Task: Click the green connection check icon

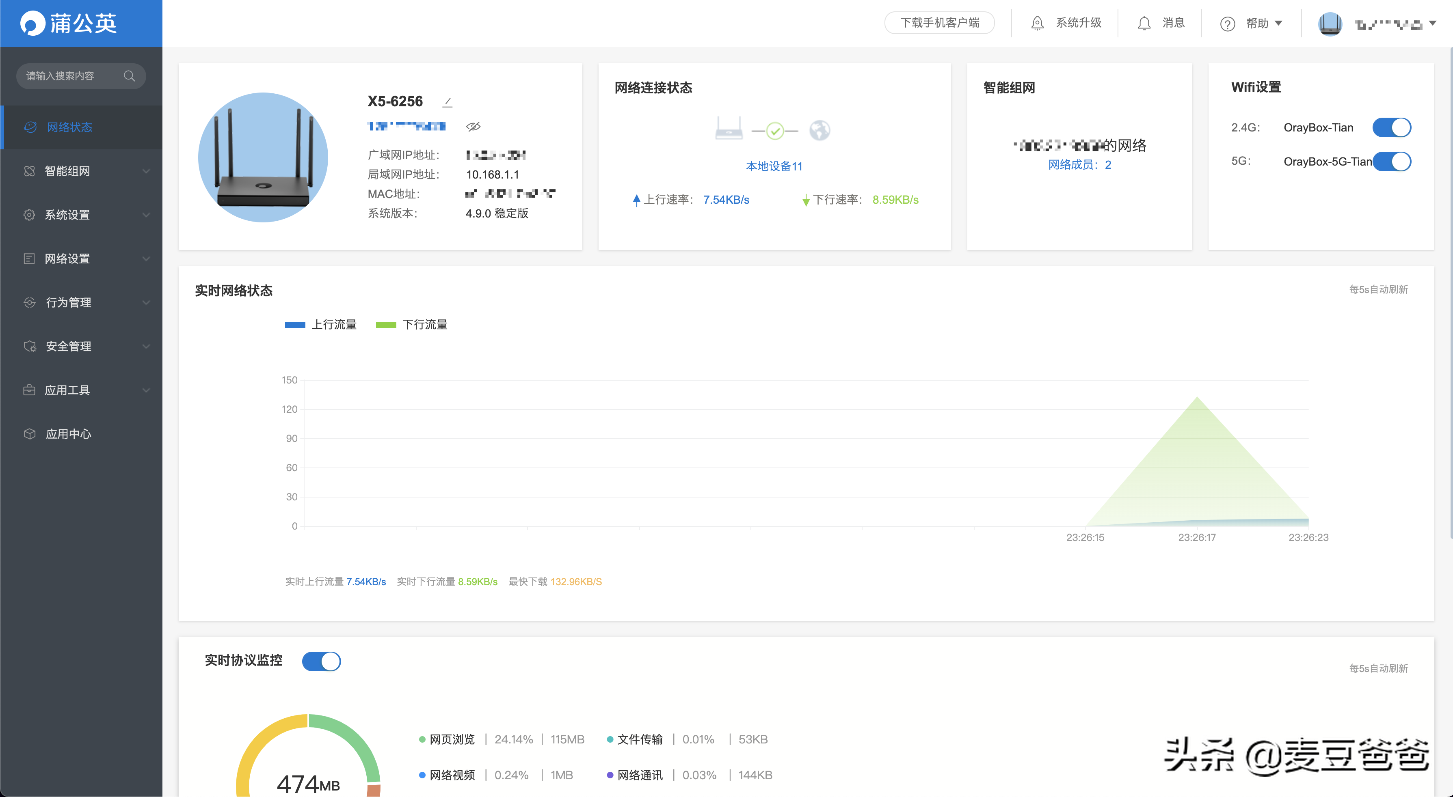Action: click(775, 131)
